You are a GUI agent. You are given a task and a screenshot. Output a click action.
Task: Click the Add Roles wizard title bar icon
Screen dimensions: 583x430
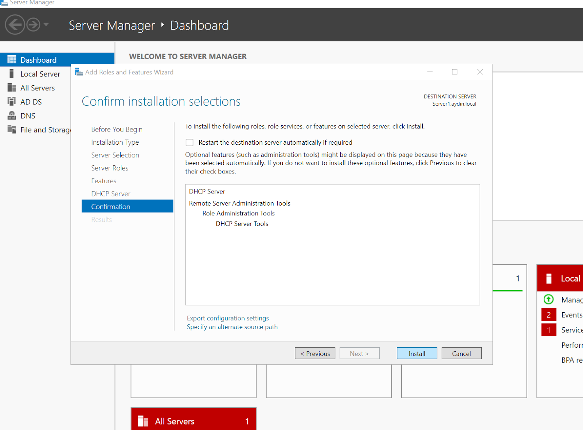[x=79, y=72]
